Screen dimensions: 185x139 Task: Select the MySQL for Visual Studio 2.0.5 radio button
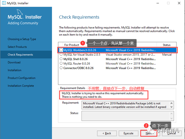[x=61, y=54]
